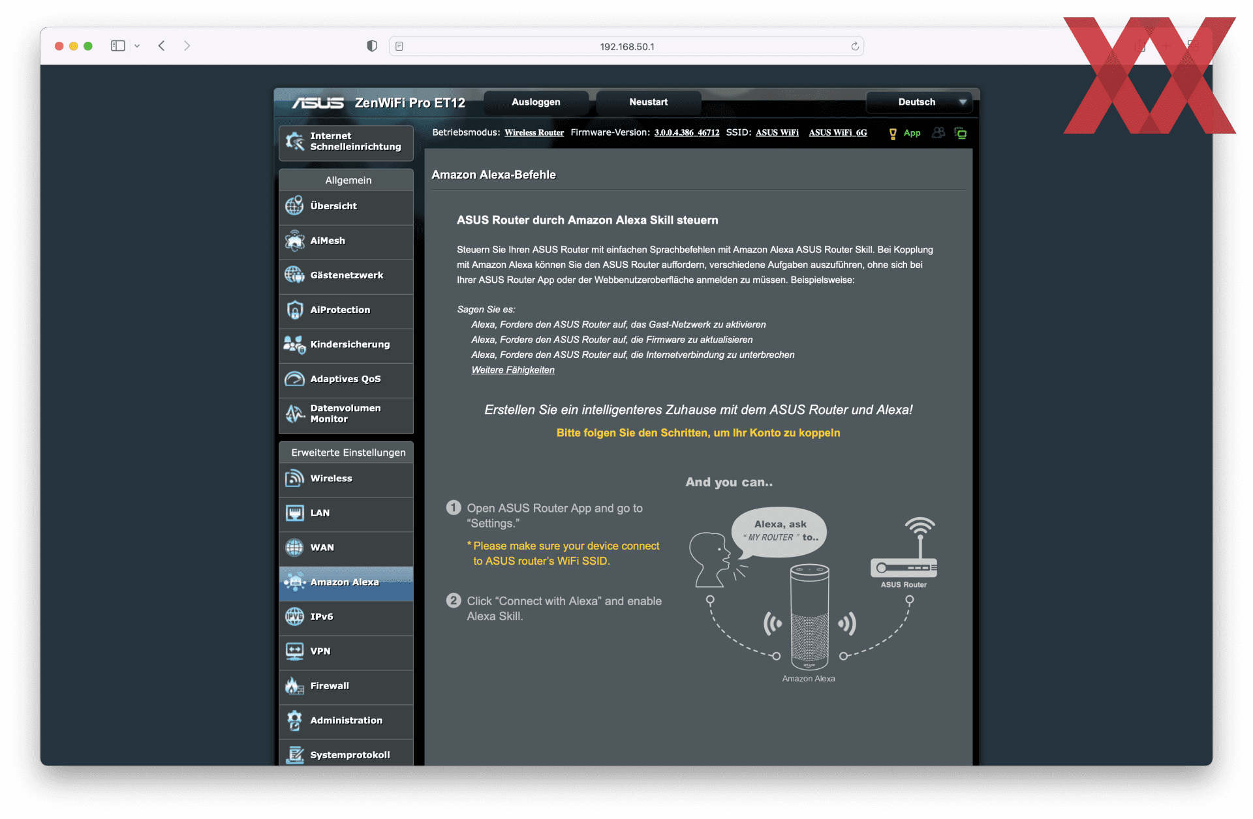Open the AiMesh menu entry
The height and width of the screenshot is (819, 1253).
[x=346, y=241]
